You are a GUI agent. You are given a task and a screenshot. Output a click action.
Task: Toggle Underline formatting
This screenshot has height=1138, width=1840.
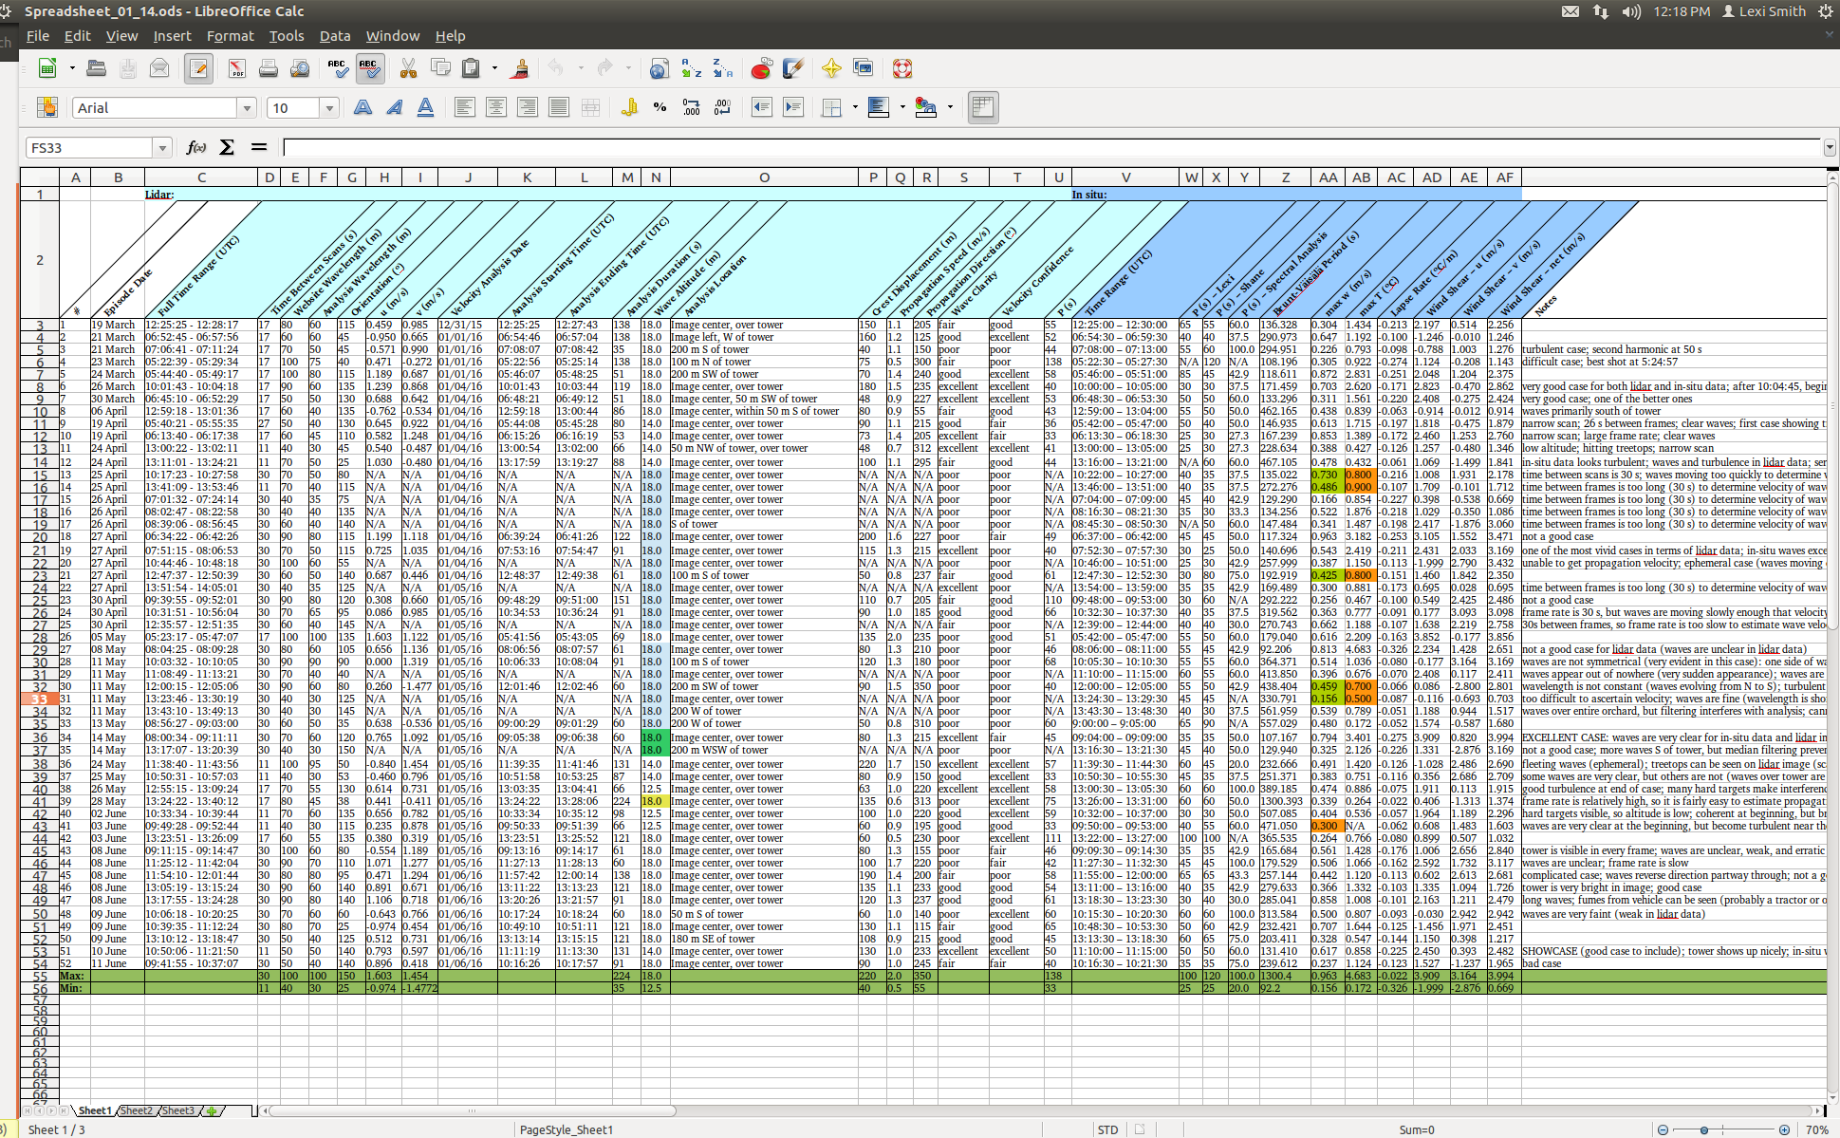pyautogui.click(x=426, y=107)
